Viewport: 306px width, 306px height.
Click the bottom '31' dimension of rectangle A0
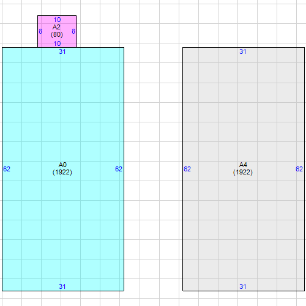click(x=62, y=286)
